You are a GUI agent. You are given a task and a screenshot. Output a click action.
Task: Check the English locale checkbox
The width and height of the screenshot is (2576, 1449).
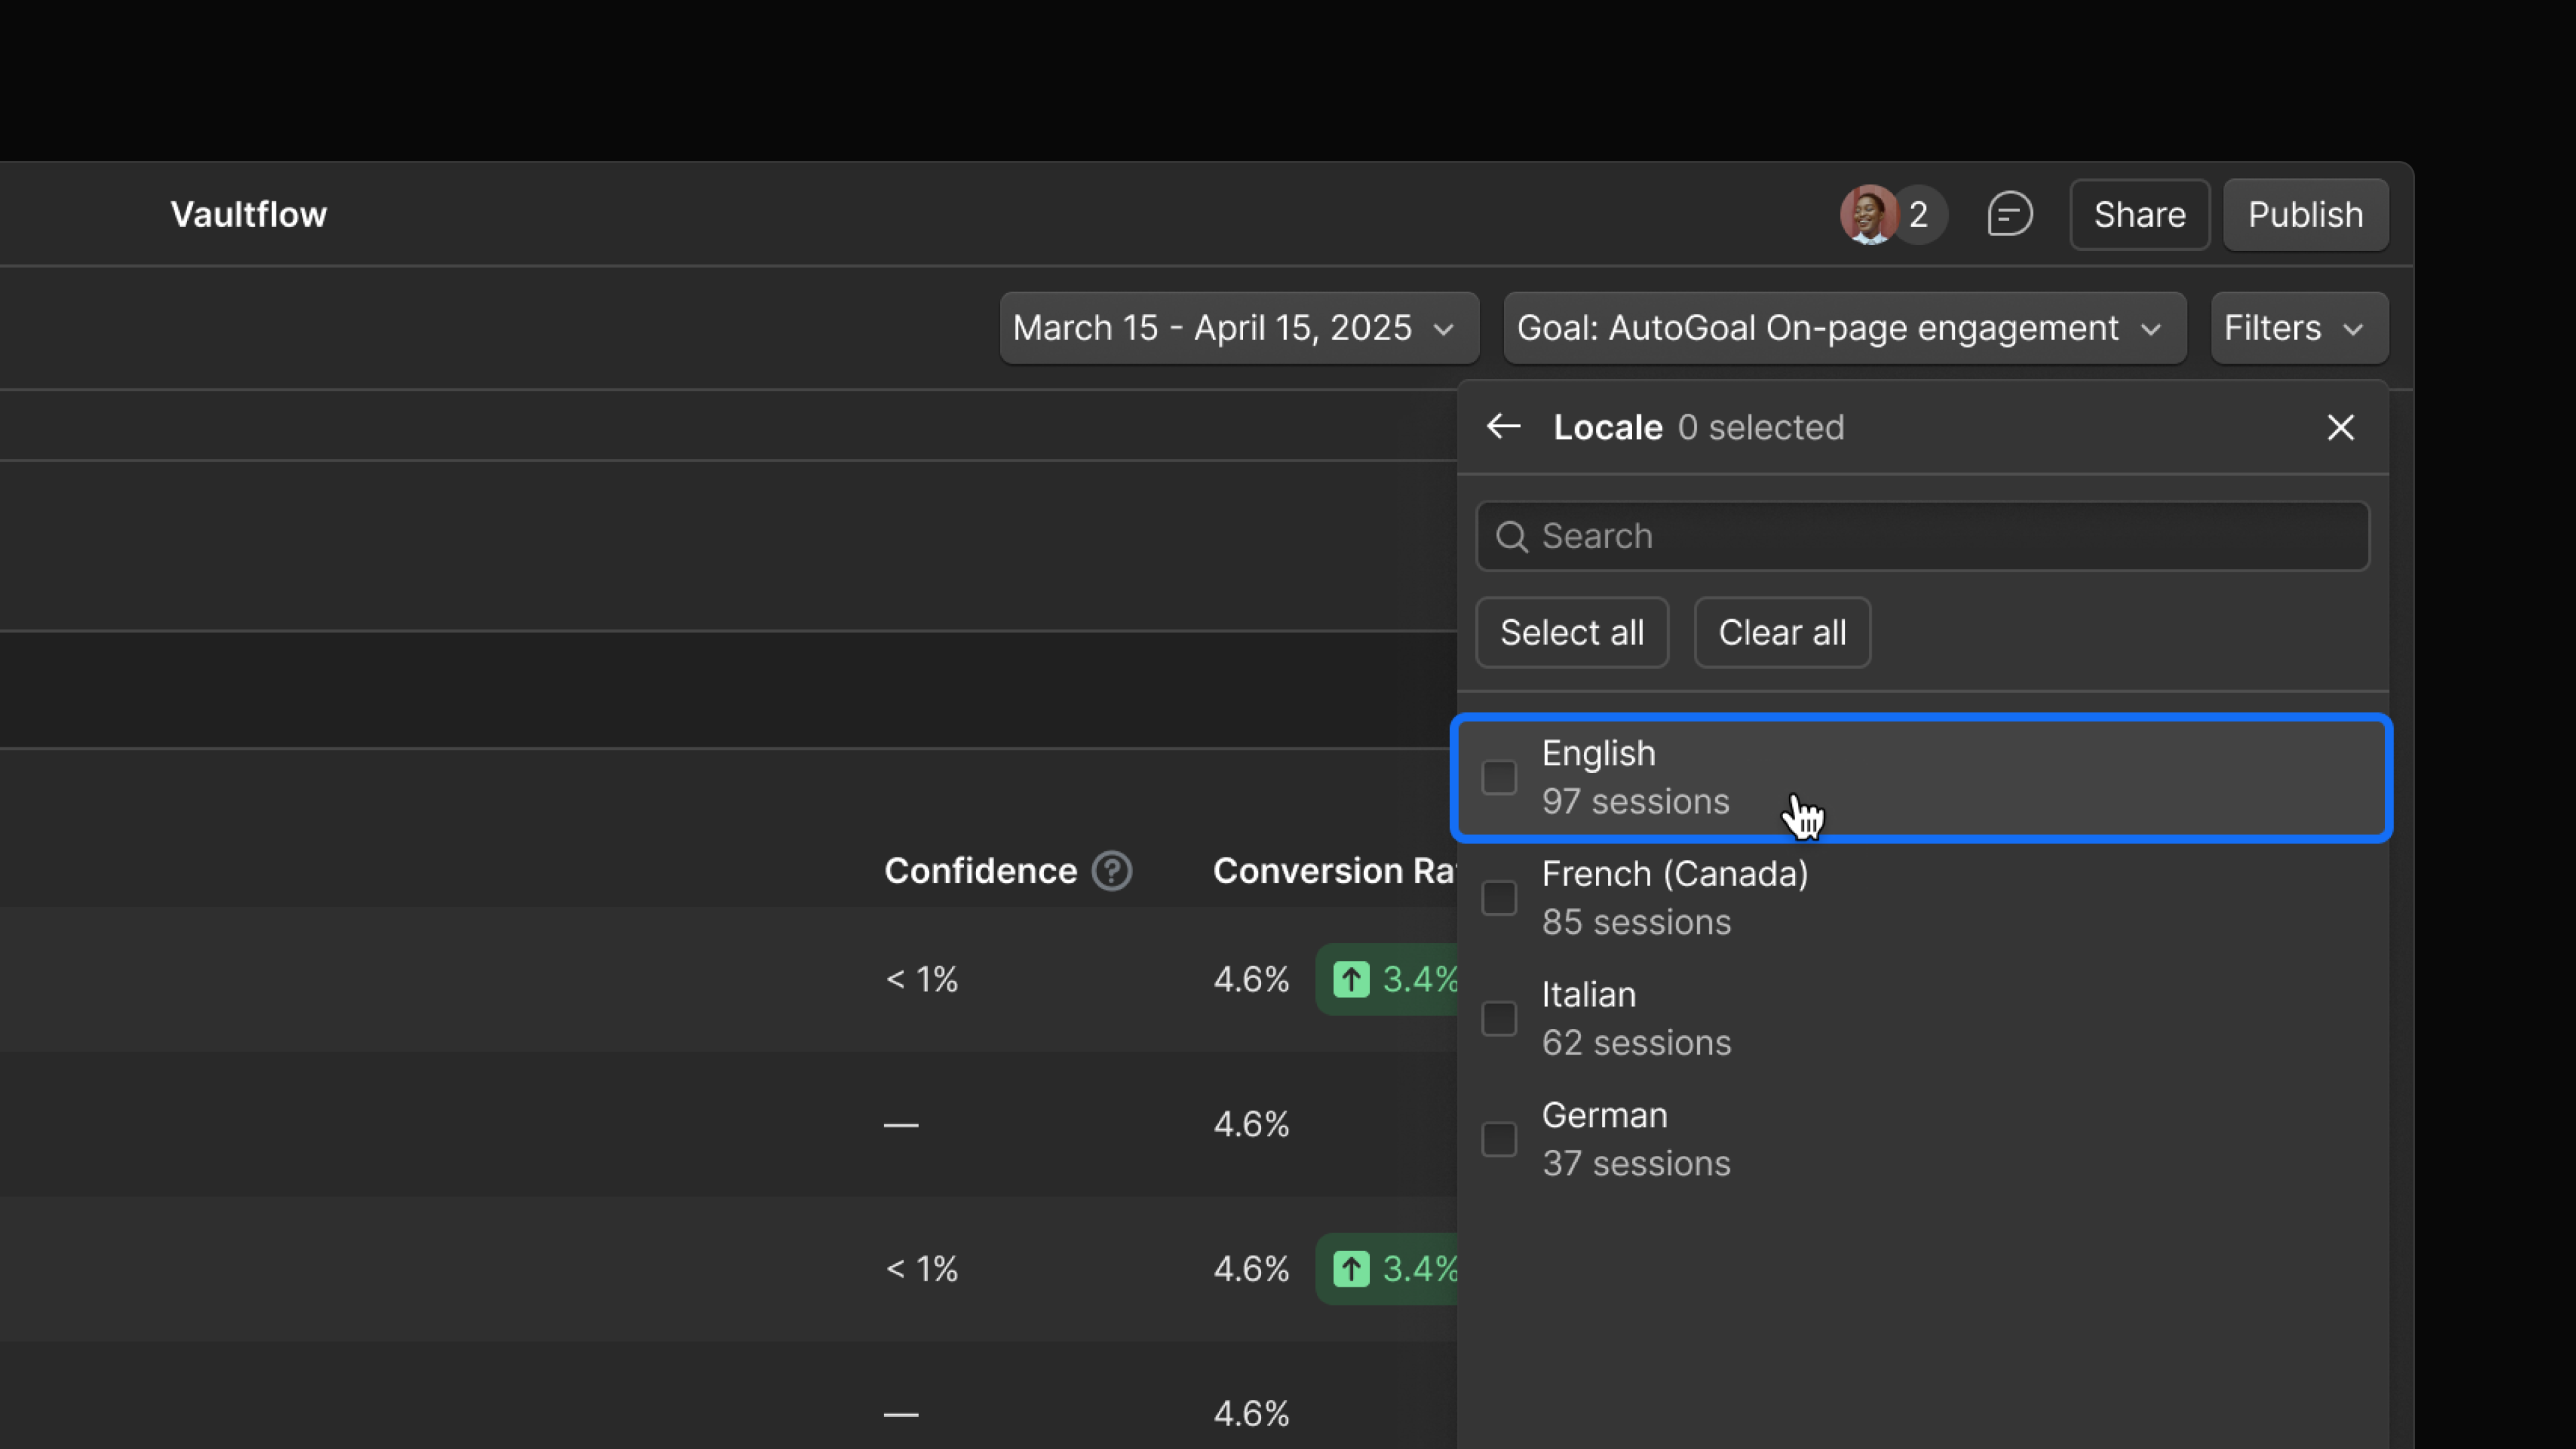click(1499, 777)
